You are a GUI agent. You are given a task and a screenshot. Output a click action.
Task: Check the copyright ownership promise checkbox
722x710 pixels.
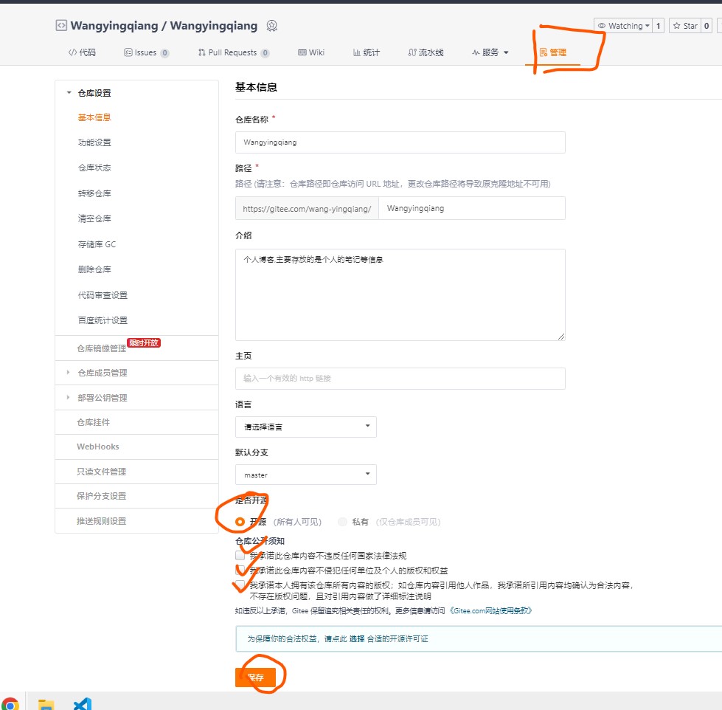[240, 585]
